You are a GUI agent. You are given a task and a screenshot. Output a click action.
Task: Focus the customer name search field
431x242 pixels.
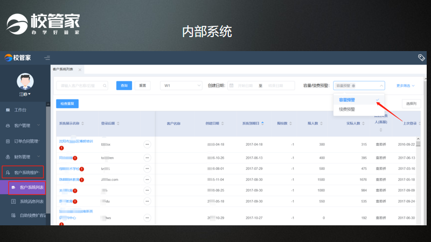(82, 86)
